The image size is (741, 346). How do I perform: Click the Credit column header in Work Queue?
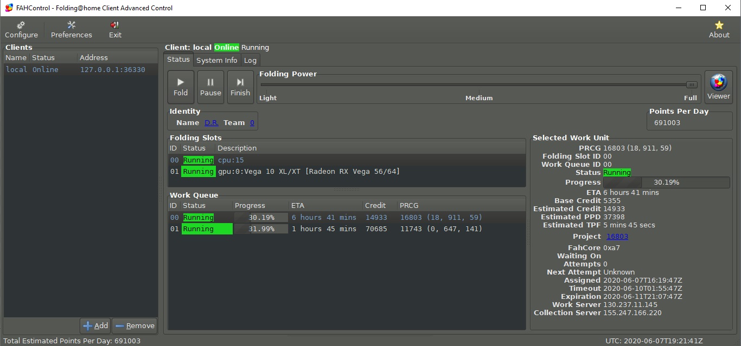pyautogui.click(x=380, y=206)
